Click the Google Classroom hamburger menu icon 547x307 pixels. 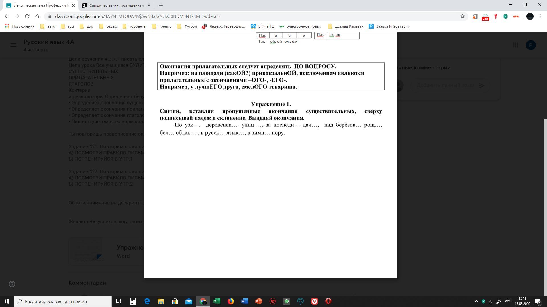click(x=13, y=45)
